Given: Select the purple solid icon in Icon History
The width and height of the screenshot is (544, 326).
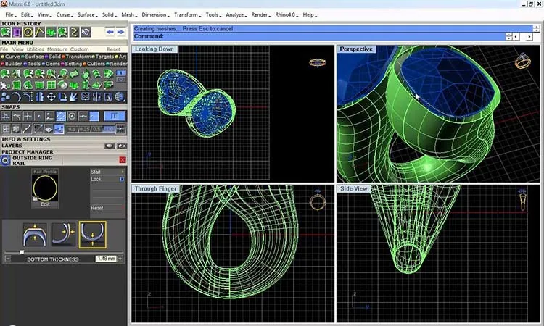Looking at the screenshot, I should click(17, 33).
